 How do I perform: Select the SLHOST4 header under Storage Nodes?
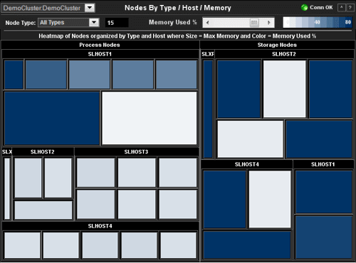(x=247, y=164)
